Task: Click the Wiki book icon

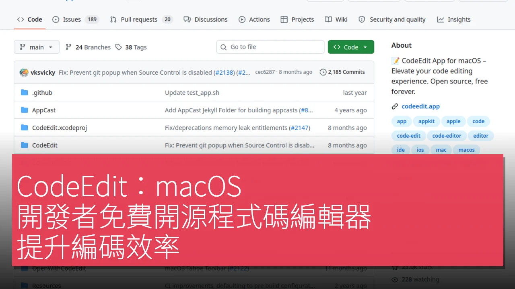Action: coord(328,19)
